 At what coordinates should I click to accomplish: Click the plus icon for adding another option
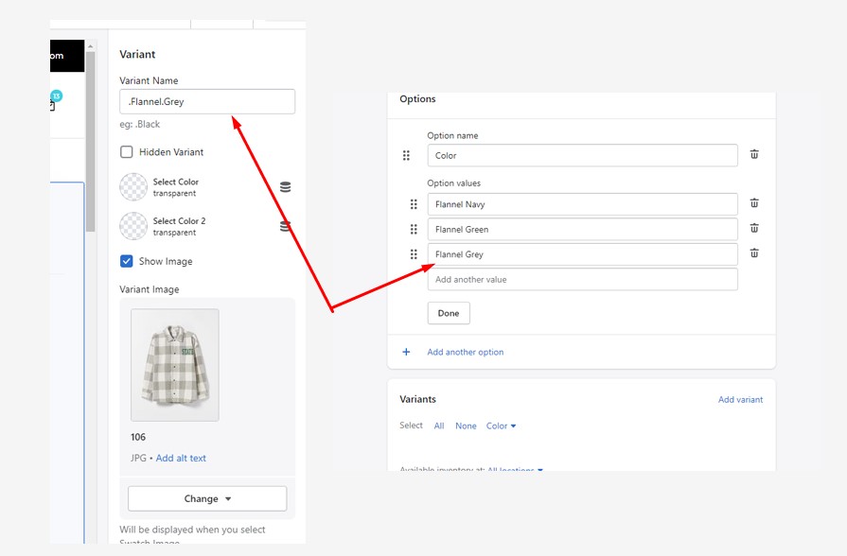pos(407,352)
